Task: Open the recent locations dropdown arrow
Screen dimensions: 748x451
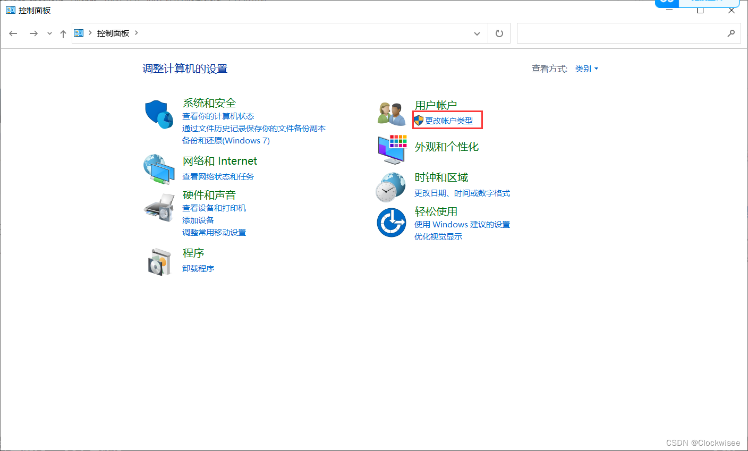Action: pyautogui.click(x=49, y=33)
